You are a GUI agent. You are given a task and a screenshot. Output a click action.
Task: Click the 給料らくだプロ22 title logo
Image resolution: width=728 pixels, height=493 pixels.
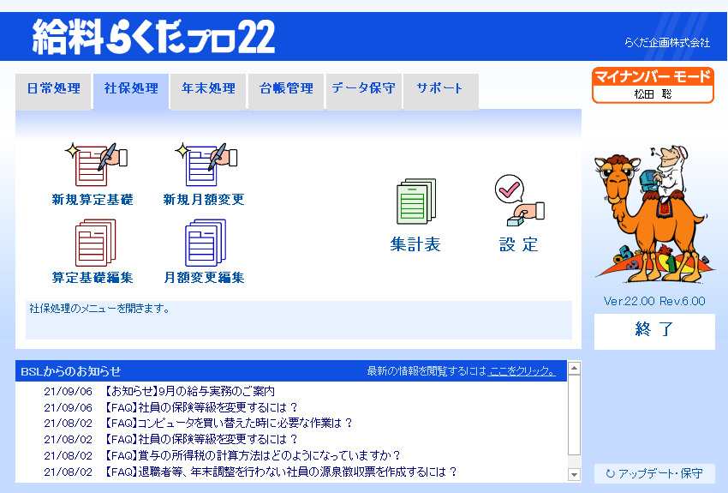153,37
